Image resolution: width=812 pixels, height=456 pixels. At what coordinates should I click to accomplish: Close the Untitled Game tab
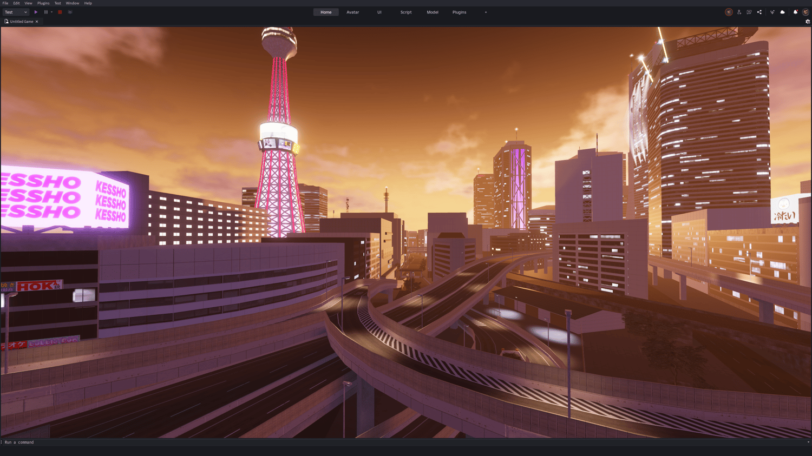(x=37, y=22)
